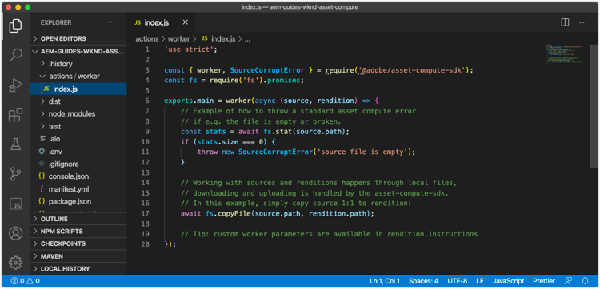The height and width of the screenshot is (289, 600).
Task: Click the feedback icon in status bar
Action: 568,281
